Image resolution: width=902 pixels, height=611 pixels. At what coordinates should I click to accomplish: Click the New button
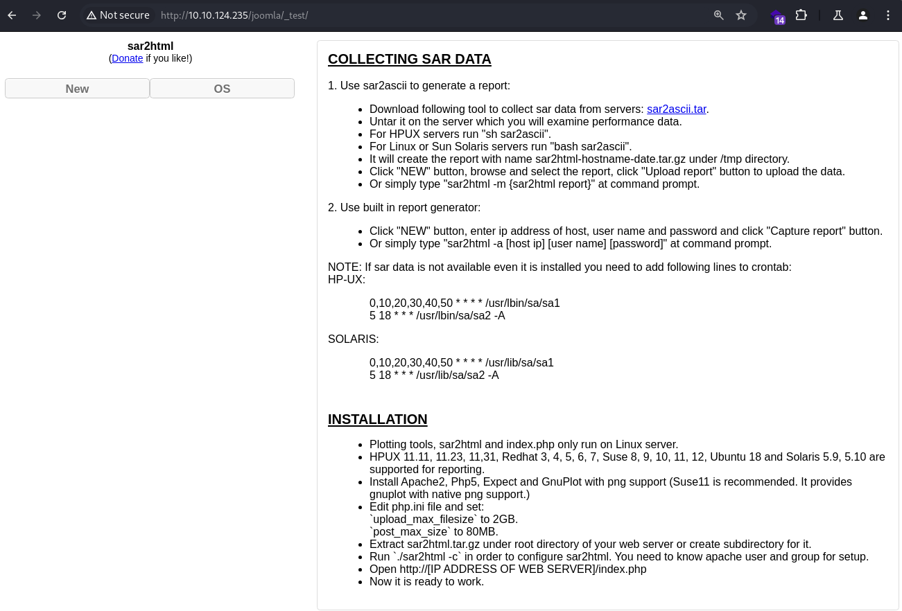pyautogui.click(x=77, y=89)
